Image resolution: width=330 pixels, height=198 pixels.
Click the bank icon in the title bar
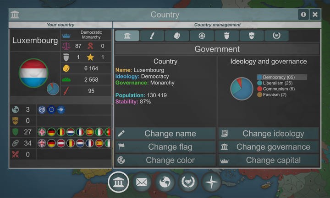pos(15,15)
